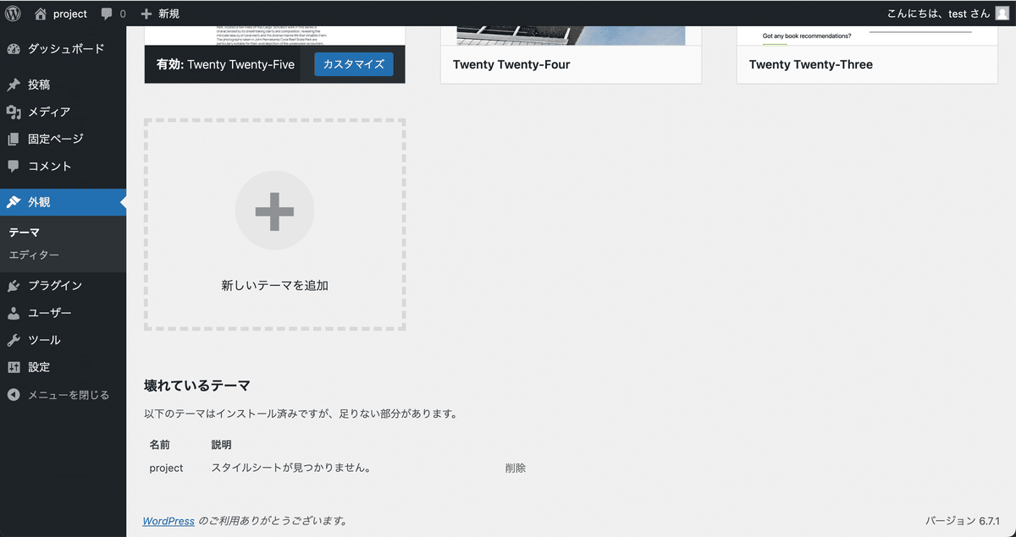The width and height of the screenshot is (1016, 537).
Task: Click the 説明 column header
Action: point(221,445)
